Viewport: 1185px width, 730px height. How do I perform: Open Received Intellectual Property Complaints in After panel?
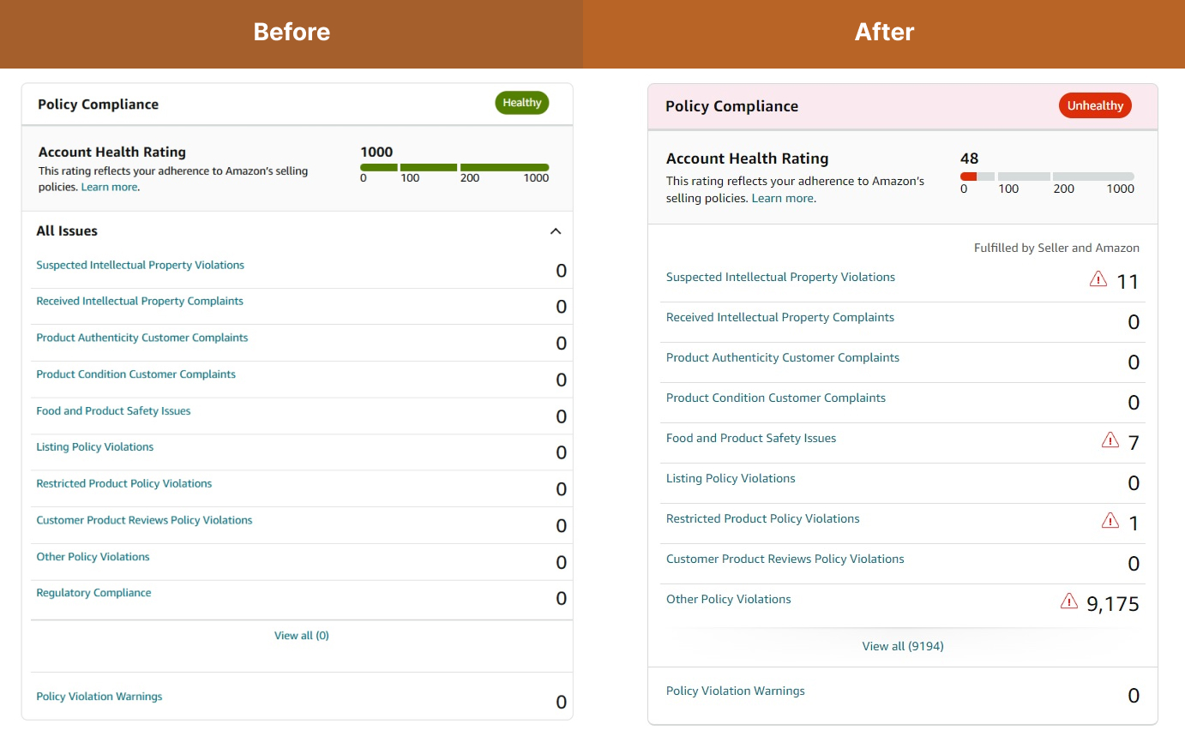point(779,317)
